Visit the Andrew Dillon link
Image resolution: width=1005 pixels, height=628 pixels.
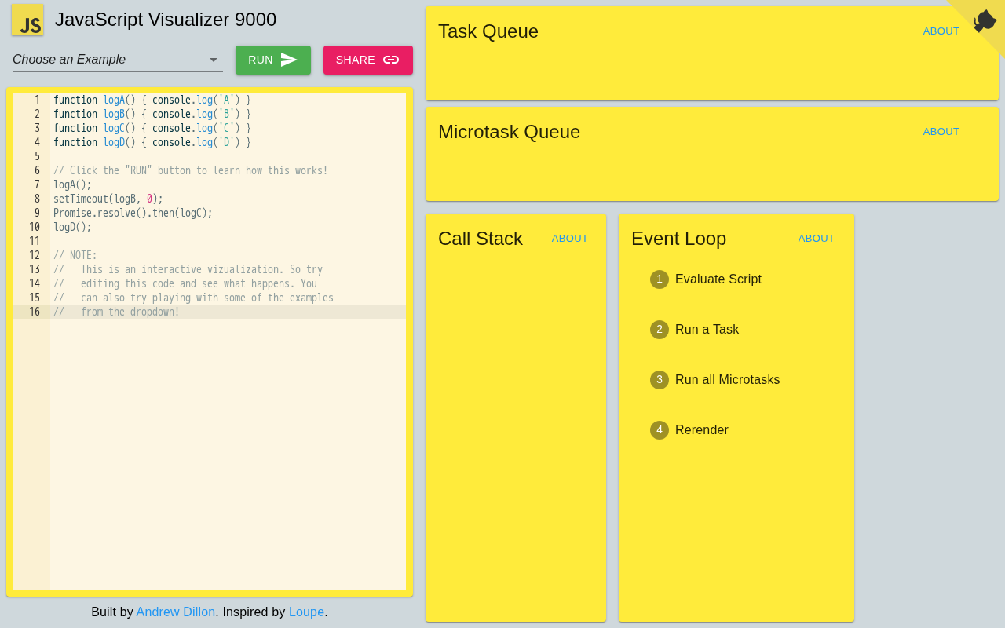[175, 612]
